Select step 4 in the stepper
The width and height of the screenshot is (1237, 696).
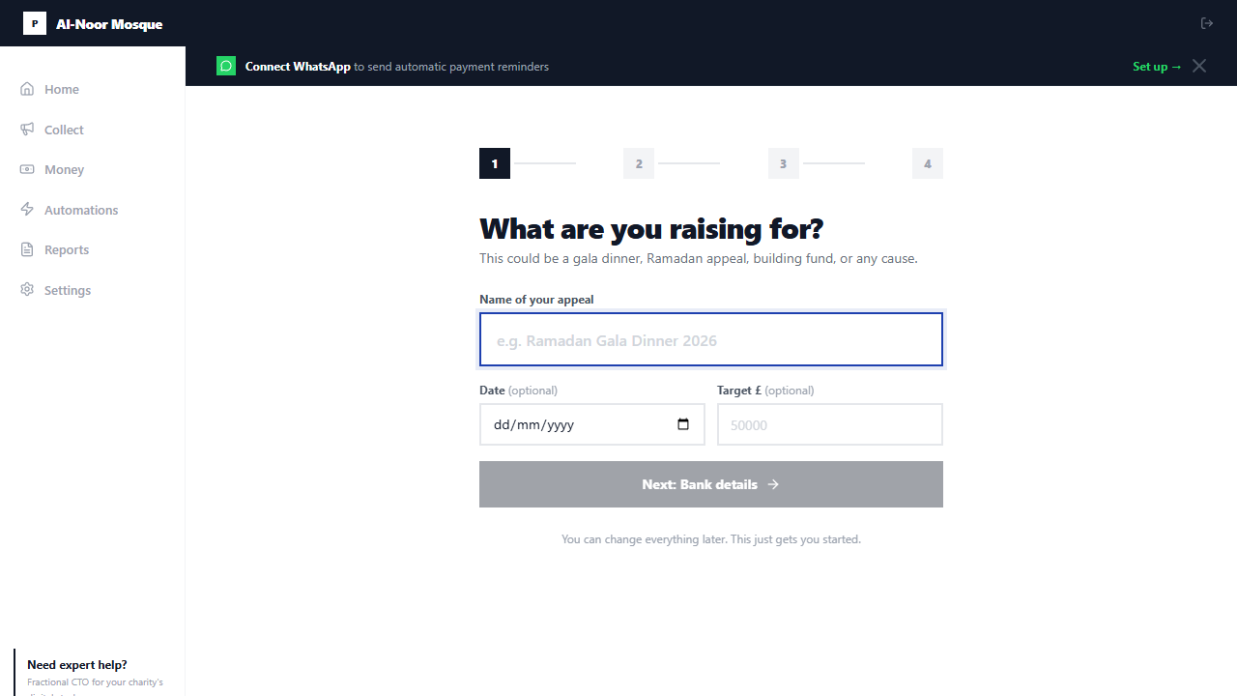[928, 163]
